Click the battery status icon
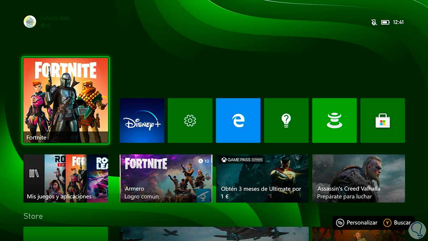This screenshot has width=428, height=241. pos(385,22)
